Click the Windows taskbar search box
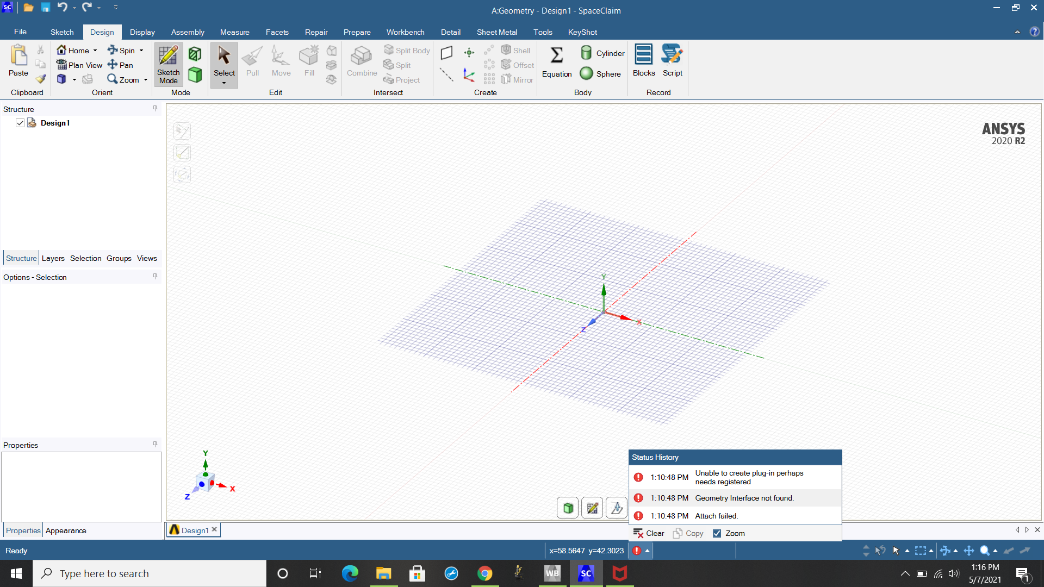1044x587 pixels. pos(150,573)
